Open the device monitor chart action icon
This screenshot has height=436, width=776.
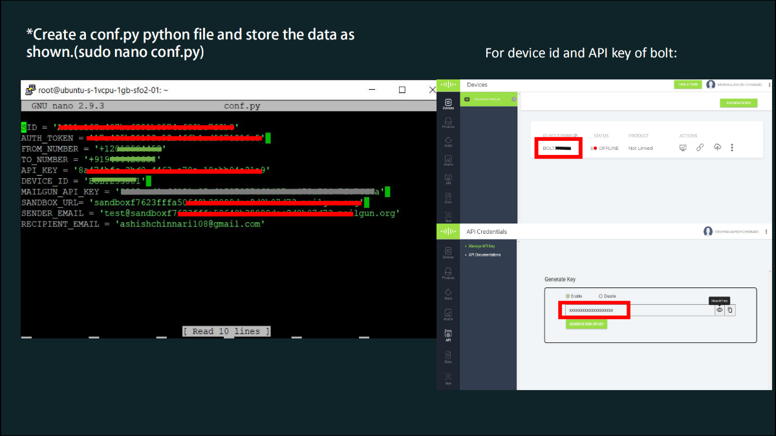682,148
